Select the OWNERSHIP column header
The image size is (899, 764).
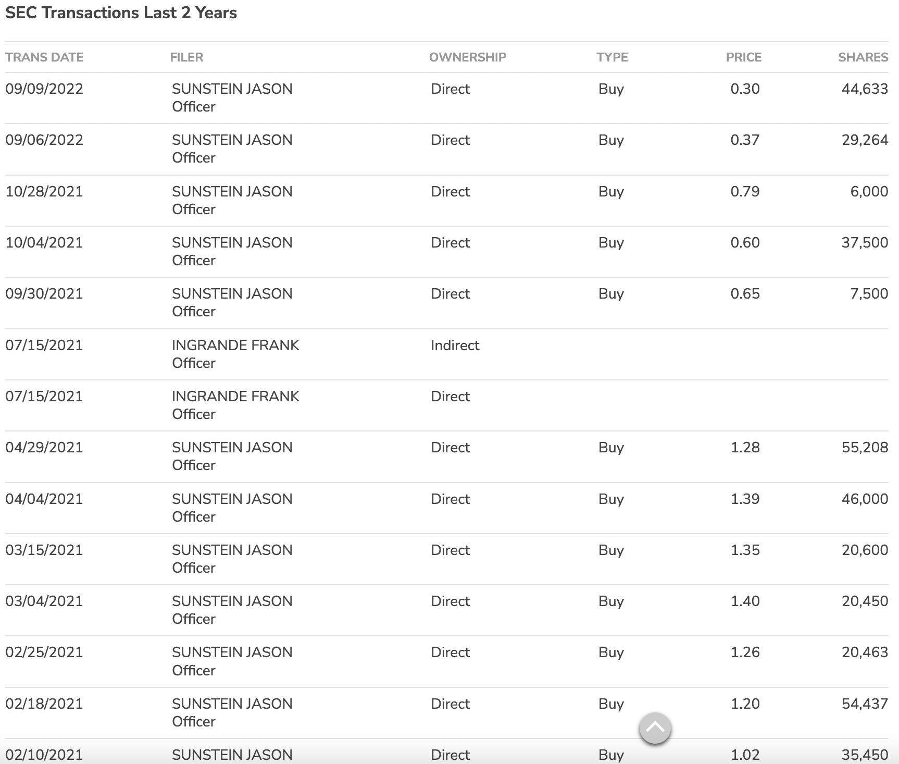tap(467, 57)
